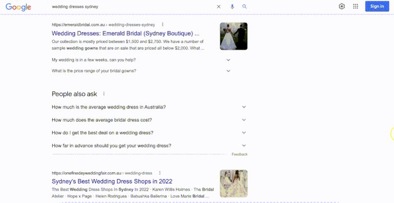Click the Feedback link under People also ask
Image resolution: width=394 pixels, height=203 pixels.
pyautogui.click(x=240, y=154)
